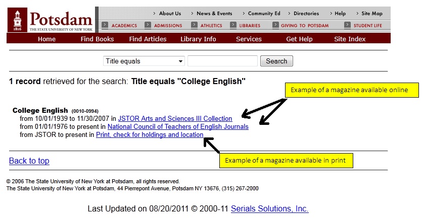Click the Back to top link
423x218 pixels.
[x=29, y=161]
